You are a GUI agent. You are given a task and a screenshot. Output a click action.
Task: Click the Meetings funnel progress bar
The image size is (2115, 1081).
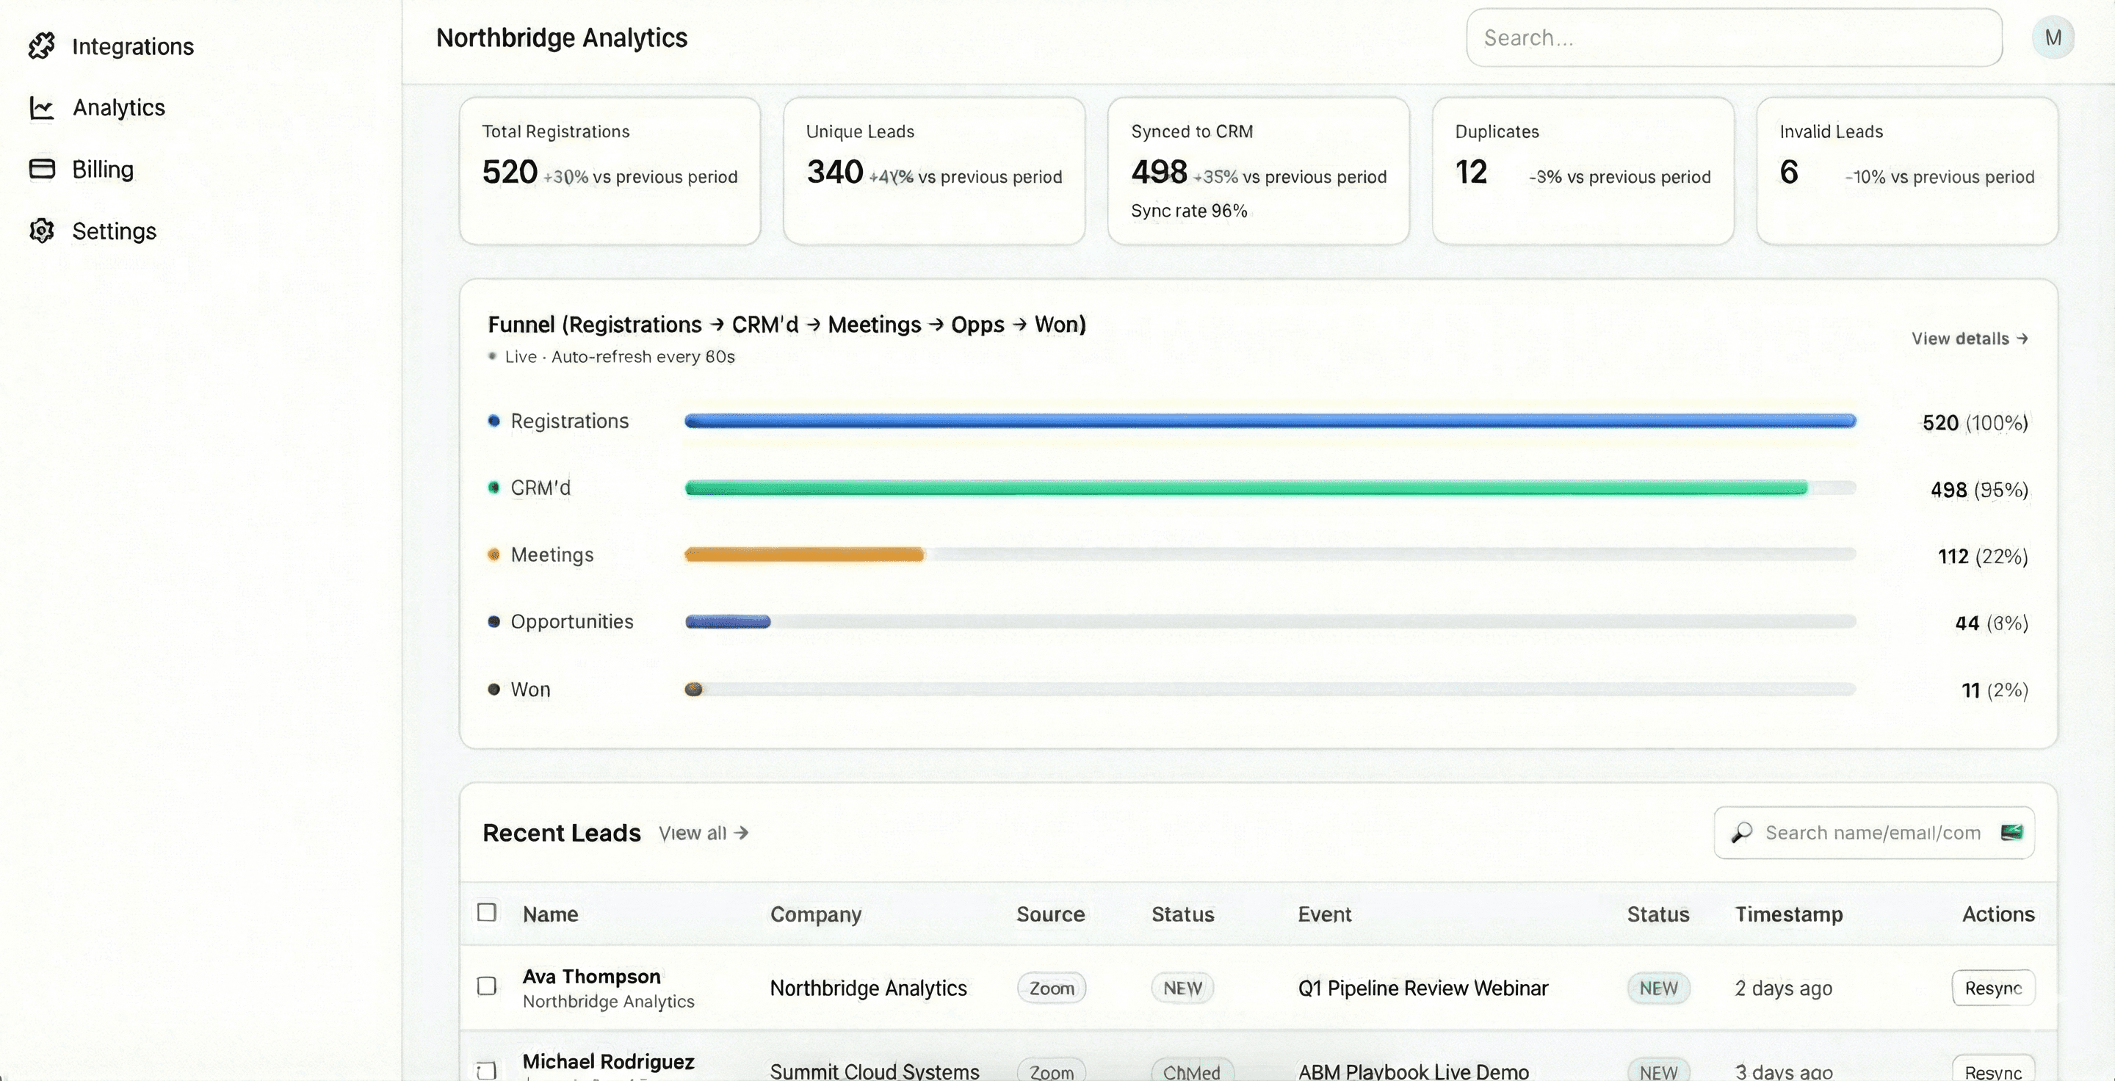point(805,555)
